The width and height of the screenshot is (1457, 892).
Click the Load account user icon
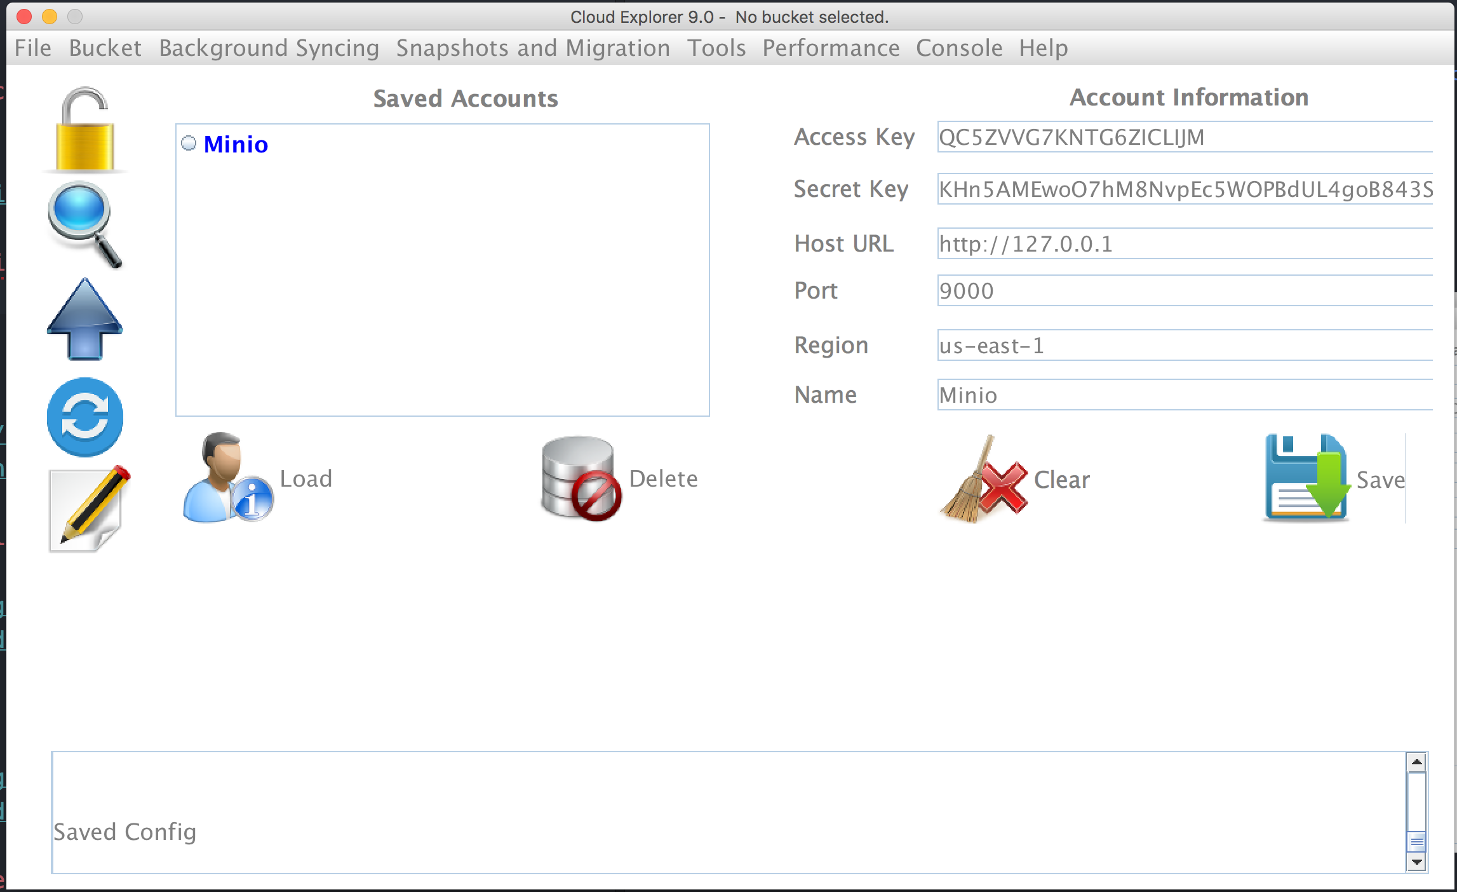click(227, 478)
